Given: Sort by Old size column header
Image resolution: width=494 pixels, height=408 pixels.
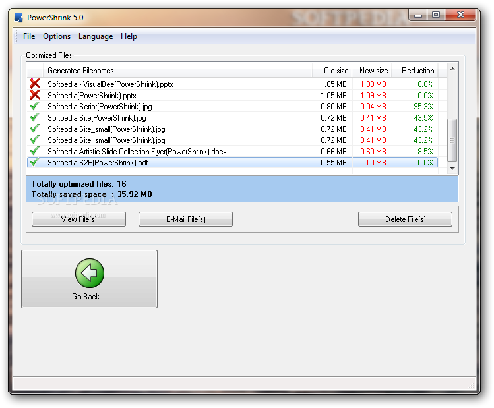Looking at the screenshot, I should click(332, 71).
